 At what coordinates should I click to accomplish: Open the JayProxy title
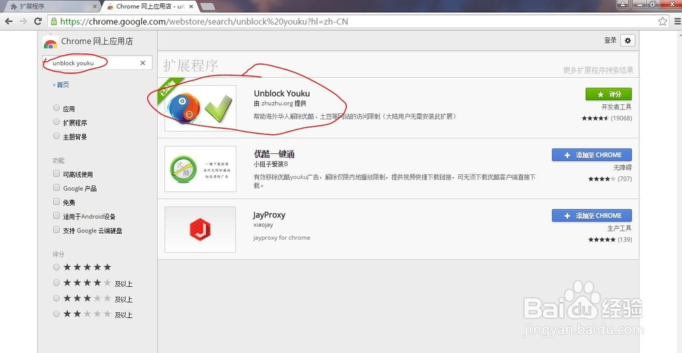coord(269,215)
